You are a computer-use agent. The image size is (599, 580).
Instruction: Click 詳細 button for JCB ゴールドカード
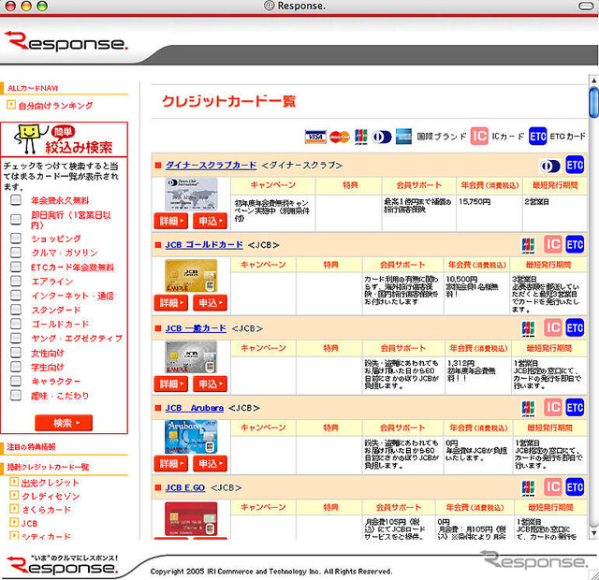tap(170, 303)
